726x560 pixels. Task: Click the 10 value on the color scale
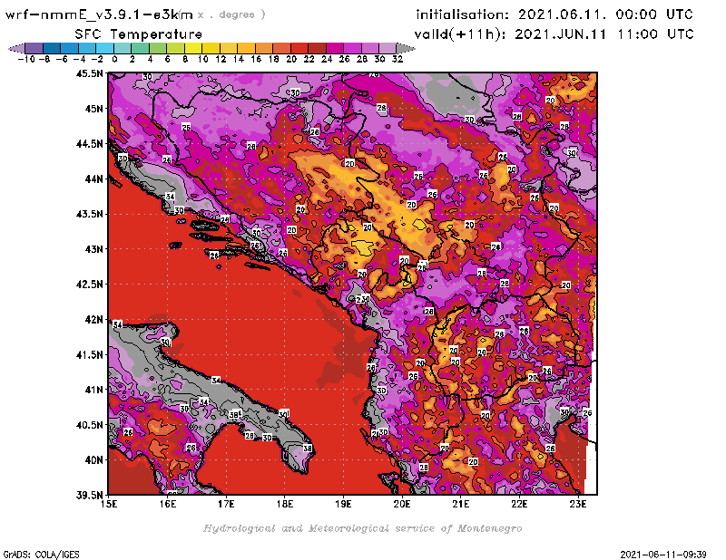[x=202, y=59]
